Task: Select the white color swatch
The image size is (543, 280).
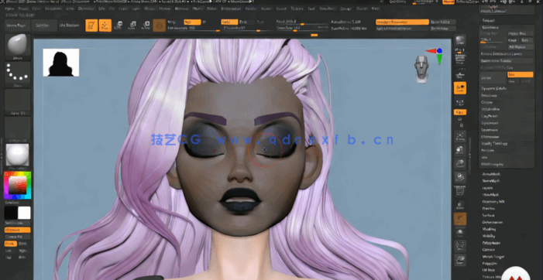Action: (x=24, y=213)
